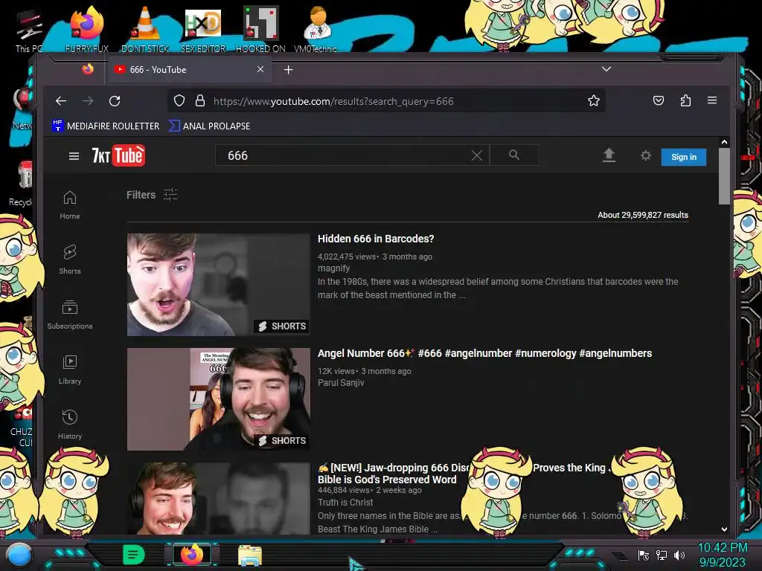
Task: Select the DONT STICK VLC cone desktop icon
Action: click(145, 30)
